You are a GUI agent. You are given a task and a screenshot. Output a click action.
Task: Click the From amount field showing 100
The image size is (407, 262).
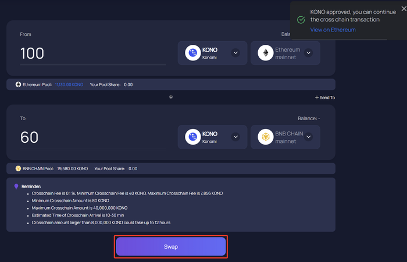pos(93,53)
